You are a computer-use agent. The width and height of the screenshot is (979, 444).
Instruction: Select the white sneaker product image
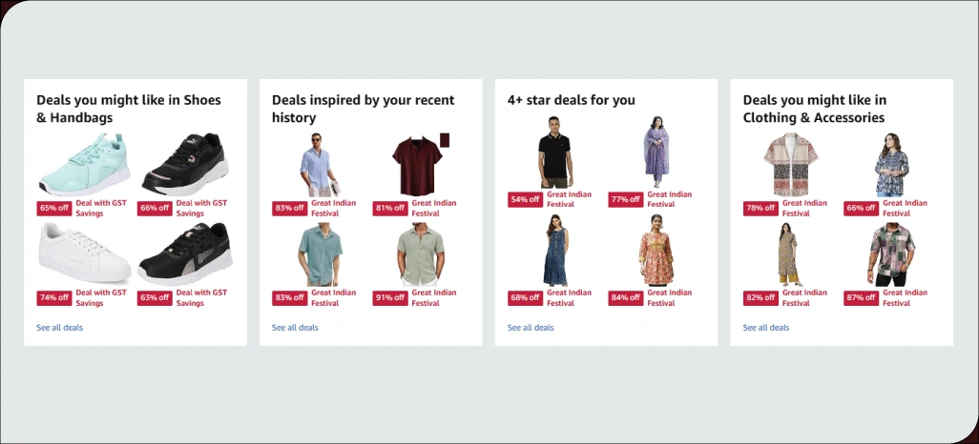84,254
